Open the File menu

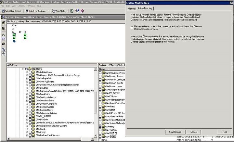2,6
